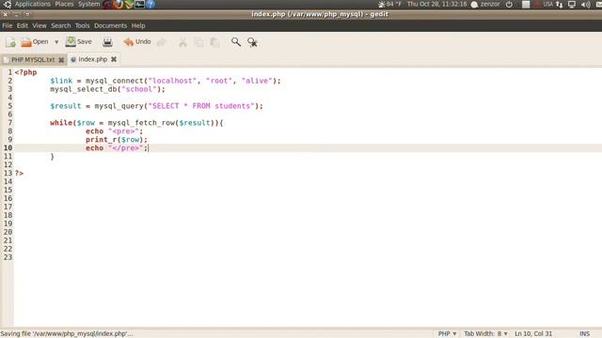The image size is (602, 338).
Task: Expand the recent files arrow beside Open
Action: point(56,42)
